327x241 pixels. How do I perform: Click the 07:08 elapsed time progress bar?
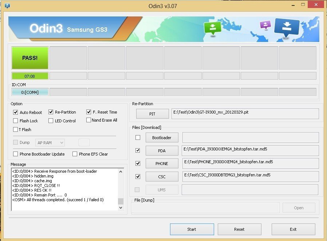(x=30, y=76)
